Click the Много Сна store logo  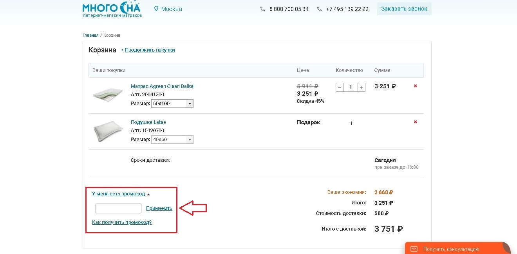click(112, 9)
